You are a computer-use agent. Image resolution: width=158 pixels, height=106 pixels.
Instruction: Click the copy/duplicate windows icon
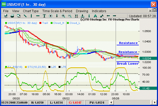click(x=19, y=16)
